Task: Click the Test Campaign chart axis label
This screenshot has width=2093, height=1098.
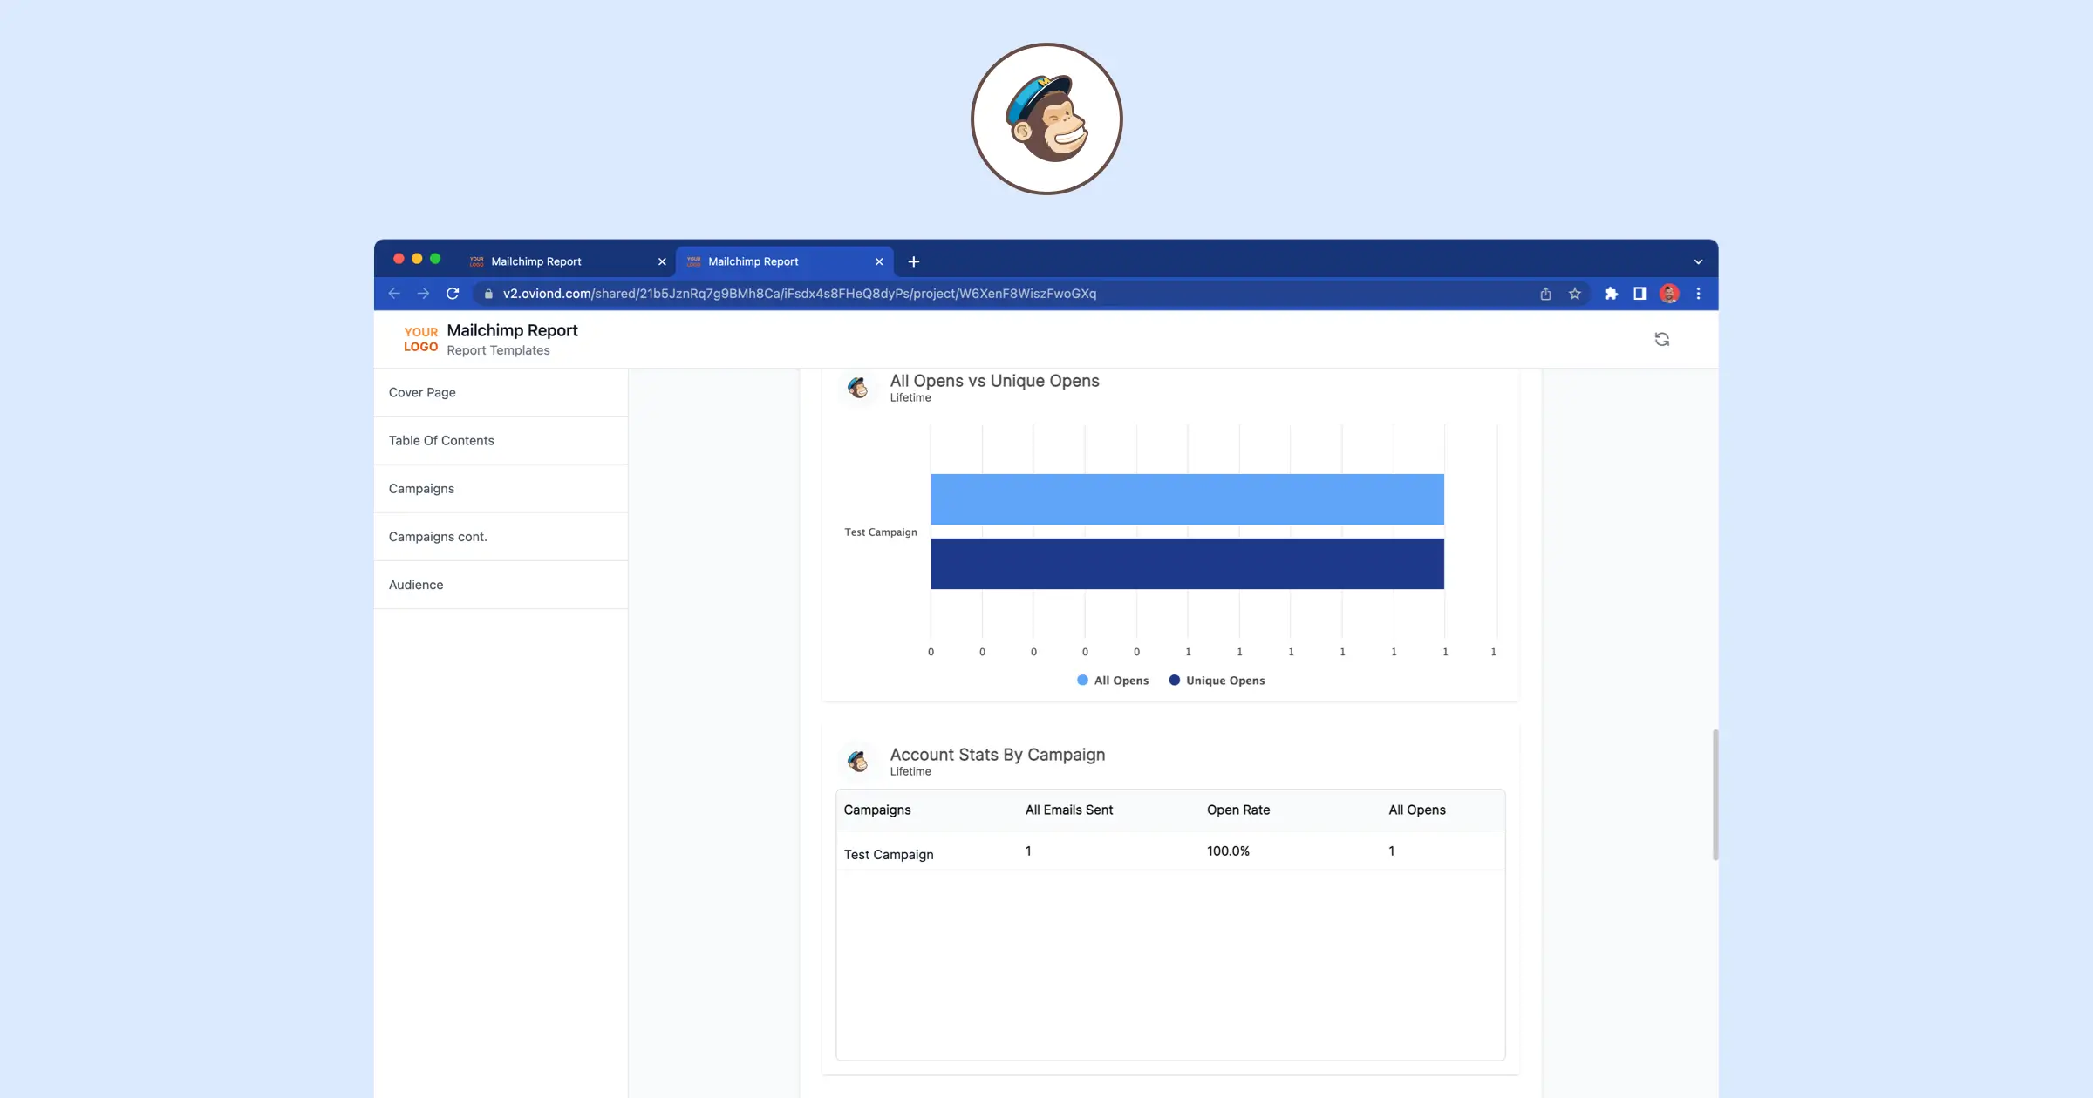Action: point(881,532)
